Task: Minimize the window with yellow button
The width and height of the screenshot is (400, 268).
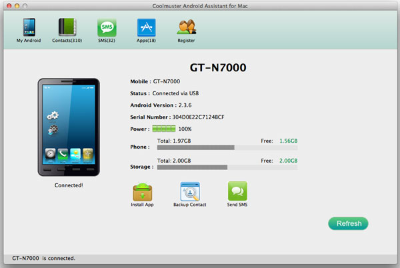Action: (17, 6)
